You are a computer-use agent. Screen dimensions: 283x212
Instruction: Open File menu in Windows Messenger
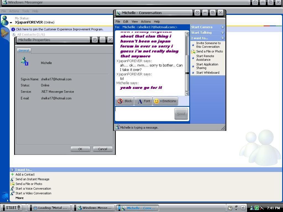click(x=4, y=11)
